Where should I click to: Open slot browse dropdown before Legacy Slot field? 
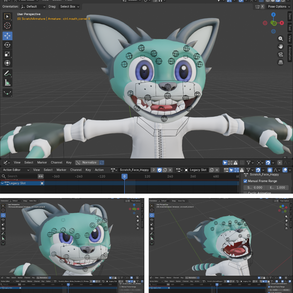[179, 170]
